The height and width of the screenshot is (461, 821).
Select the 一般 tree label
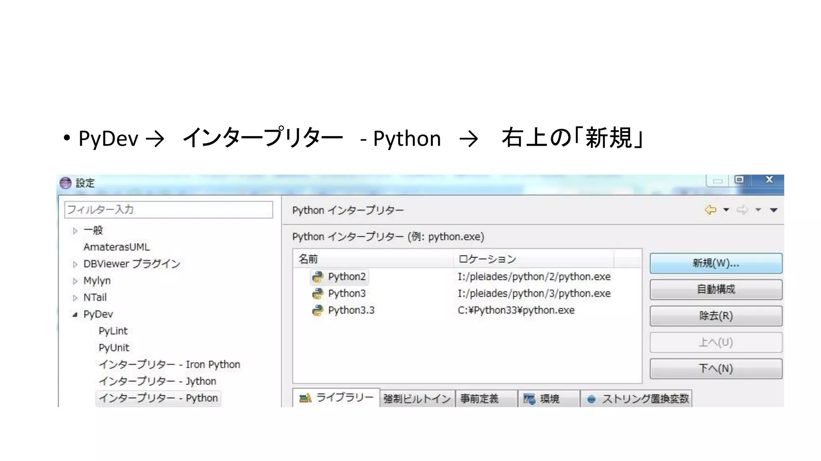93,230
